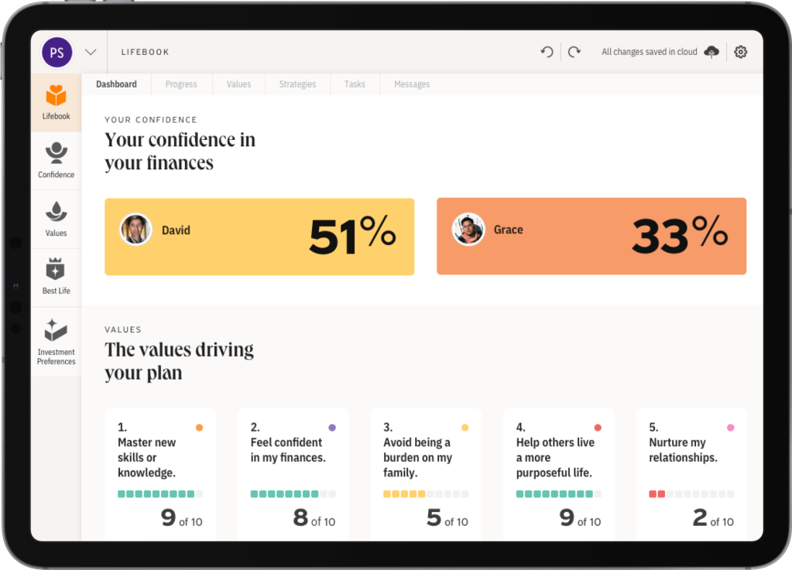Open the Messages tab
This screenshot has width=792, height=570.
(411, 84)
